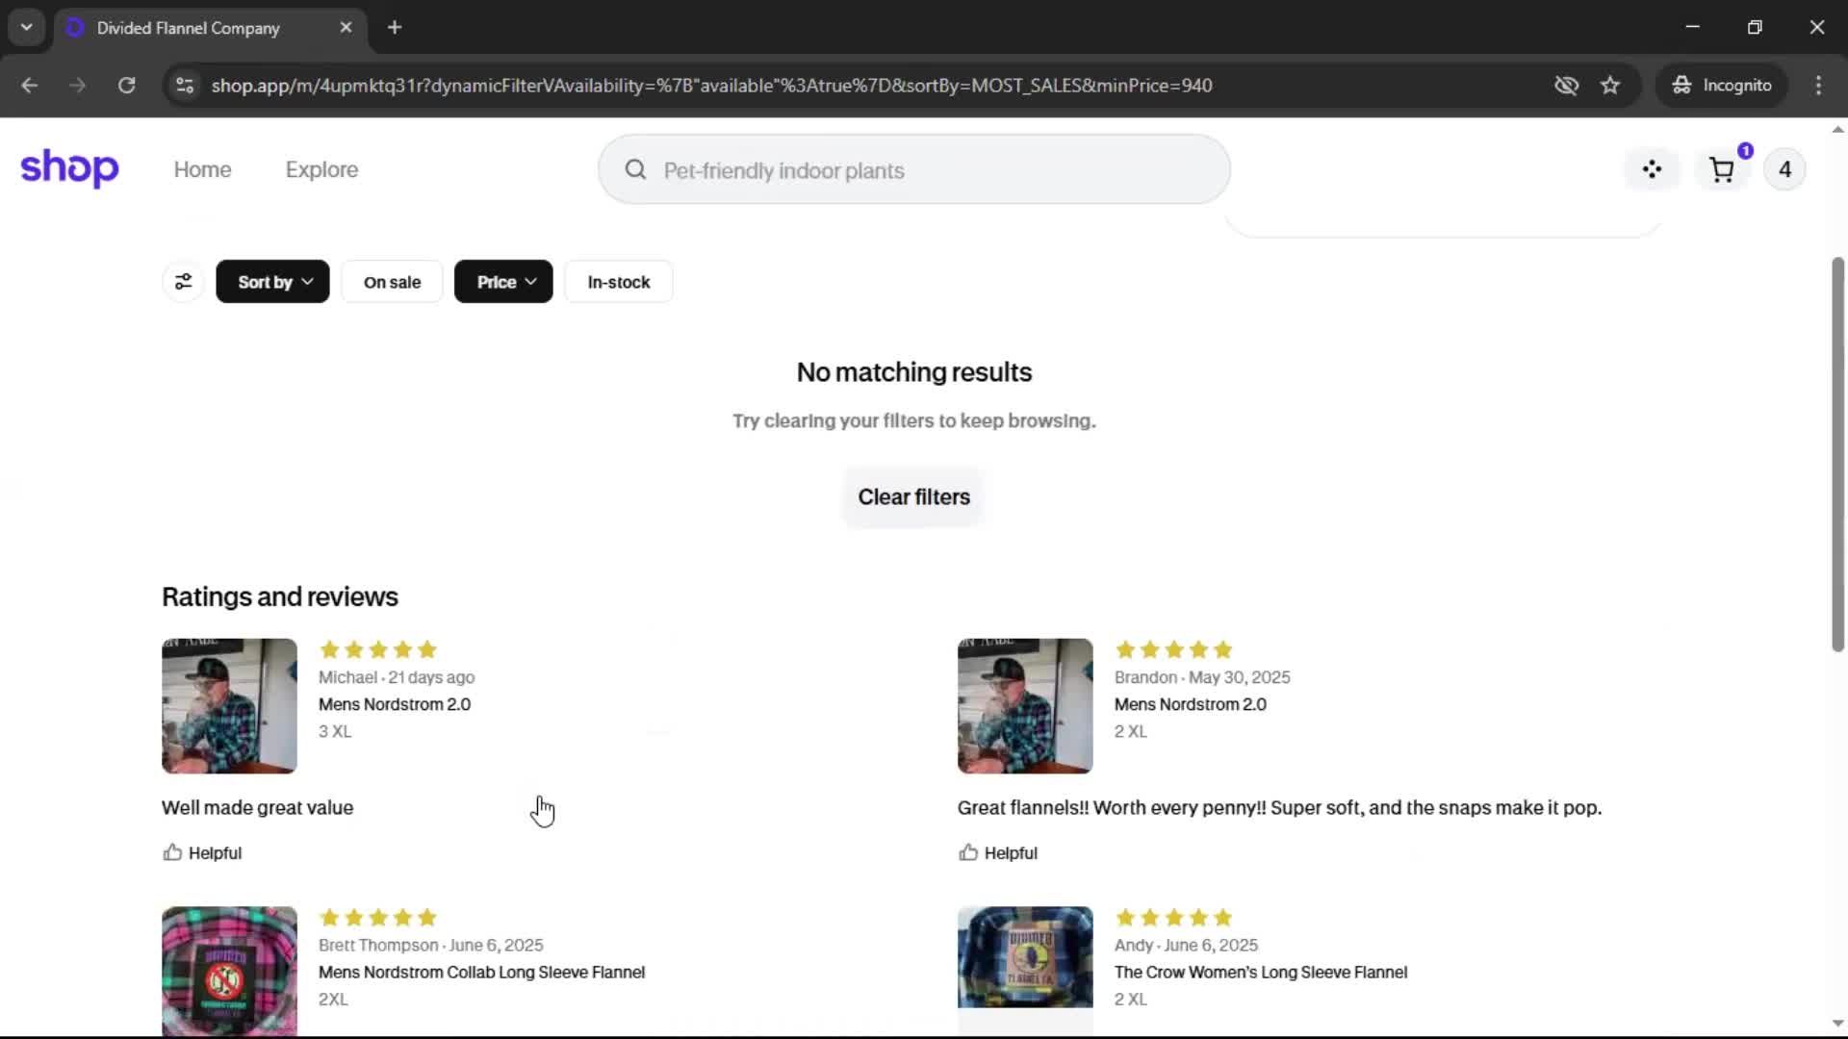Screen dimensions: 1848x1039
Task: Click thumbs-up Helpful on Michael's review
Action: pos(202,852)
